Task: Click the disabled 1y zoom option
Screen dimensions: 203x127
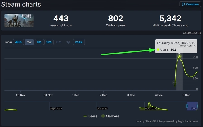Action: [68, 42]
